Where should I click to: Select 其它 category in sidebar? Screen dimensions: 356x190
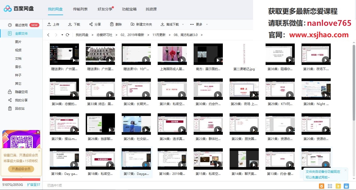(x=18, y=83)
